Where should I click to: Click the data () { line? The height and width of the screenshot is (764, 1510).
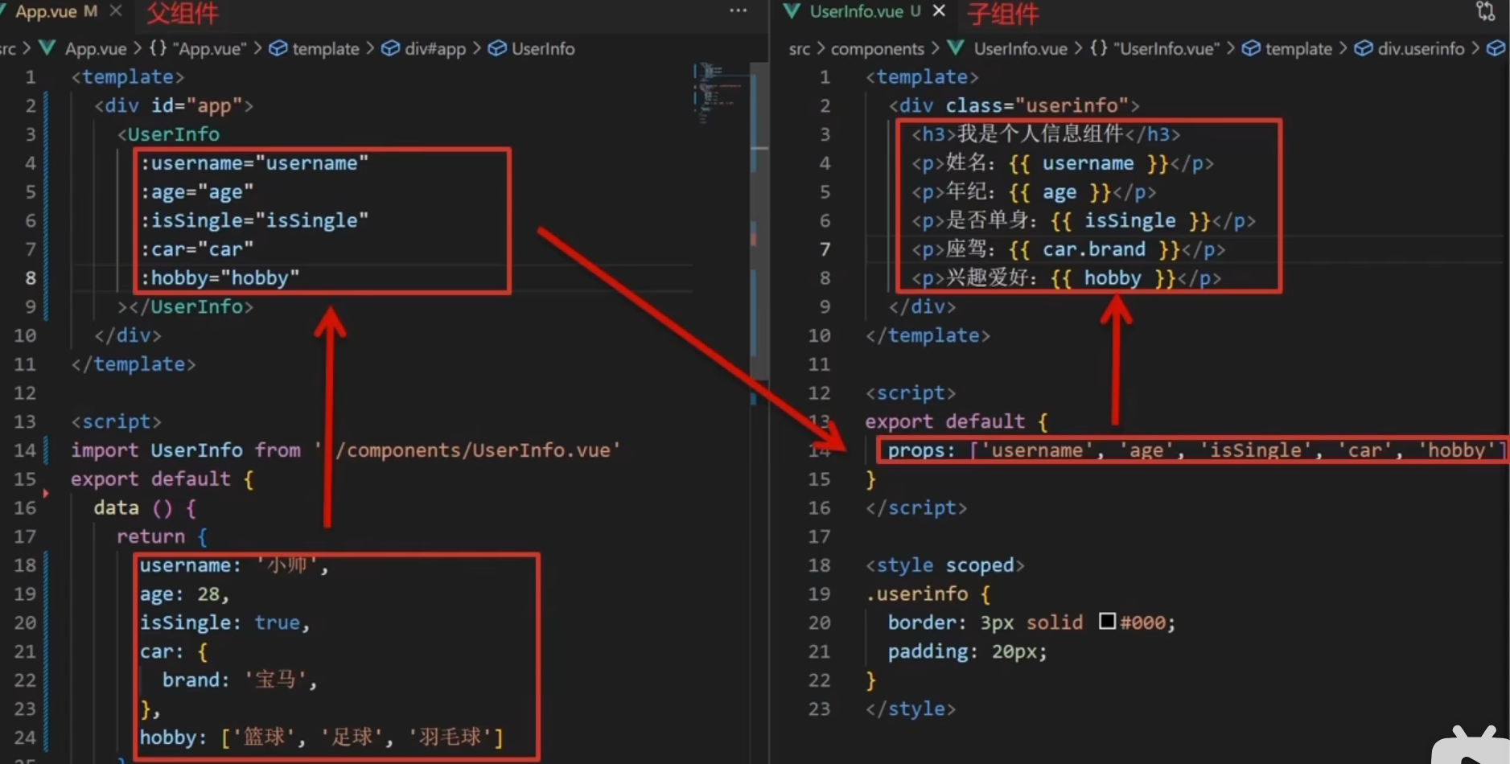[x=145, y=507]
